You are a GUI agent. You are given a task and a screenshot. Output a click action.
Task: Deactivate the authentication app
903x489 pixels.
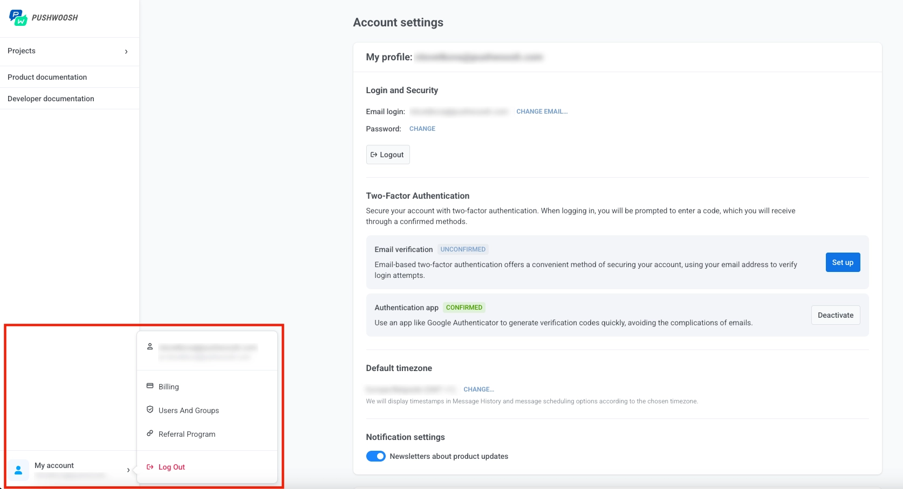(x=836, y=315)
